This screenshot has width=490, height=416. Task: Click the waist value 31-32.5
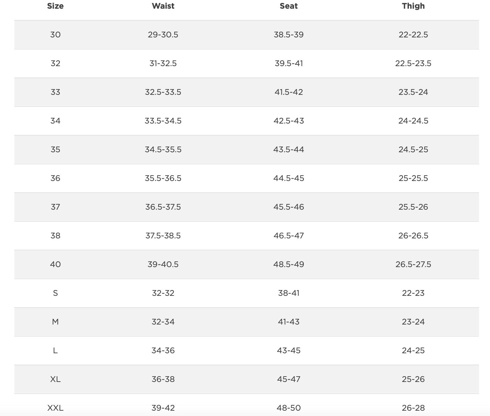click(x=163, y=63)
